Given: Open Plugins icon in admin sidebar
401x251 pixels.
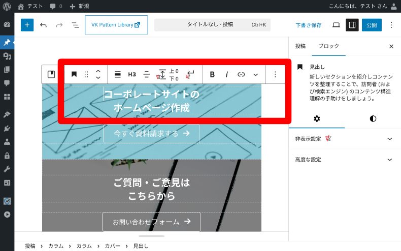Looking at the screenshot, I should tap(7, 129).
